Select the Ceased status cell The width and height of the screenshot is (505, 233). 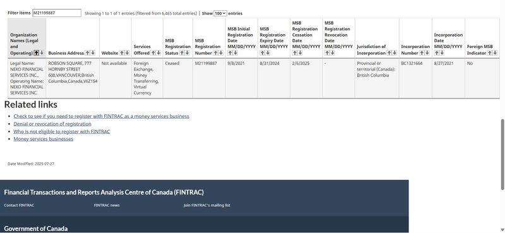(x=178, y=78)
